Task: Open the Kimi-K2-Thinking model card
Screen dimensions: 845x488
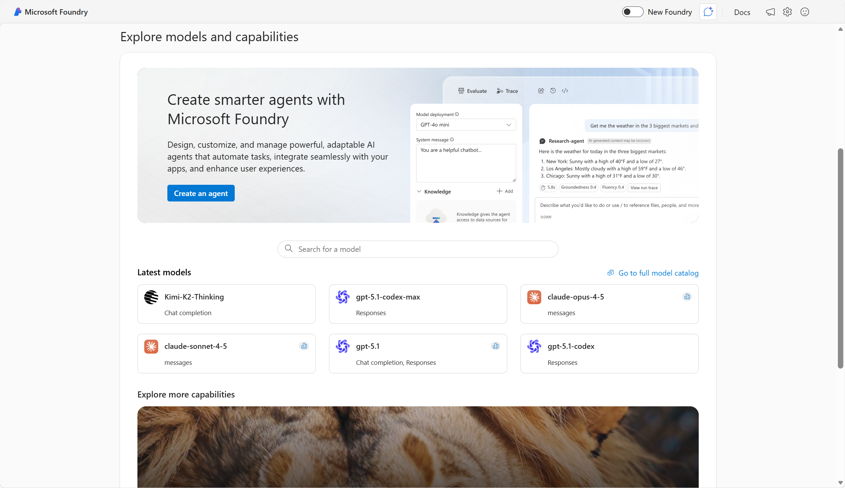Action: click(226, 304)
